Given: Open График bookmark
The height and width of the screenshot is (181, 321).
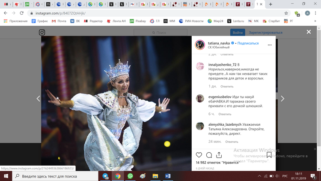Looking at the screenshot, I should click(x=40, y=21).
